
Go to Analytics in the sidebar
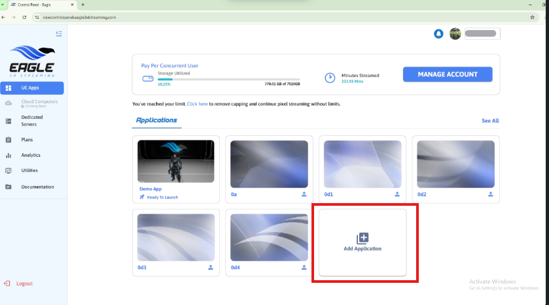coord(31,155)
